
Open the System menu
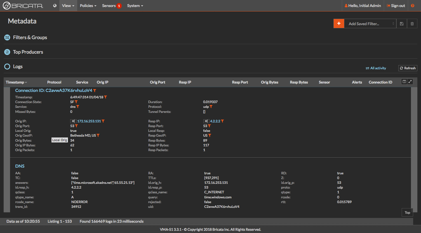135,6
